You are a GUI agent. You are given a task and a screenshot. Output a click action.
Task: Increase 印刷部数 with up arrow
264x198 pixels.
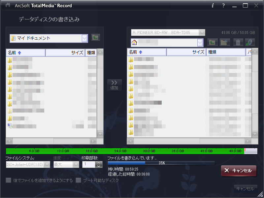(99, 163)
